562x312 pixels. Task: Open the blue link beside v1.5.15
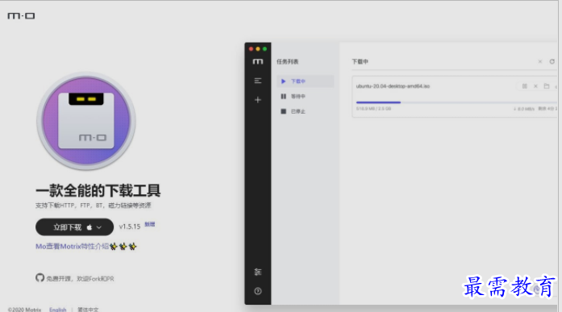point(149,224)
